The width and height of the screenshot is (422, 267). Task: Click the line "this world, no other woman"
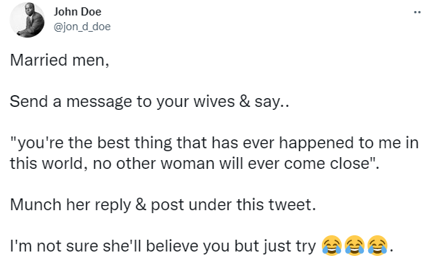pyautogui.click(x=194, y=163)
